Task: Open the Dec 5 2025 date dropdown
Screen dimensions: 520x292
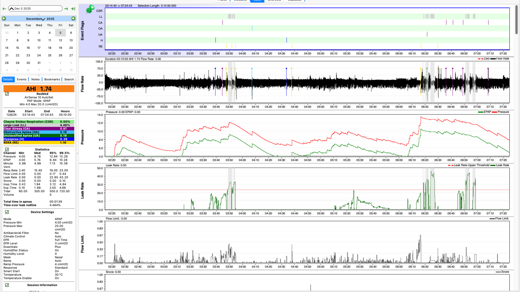Action: click(35, 8)
